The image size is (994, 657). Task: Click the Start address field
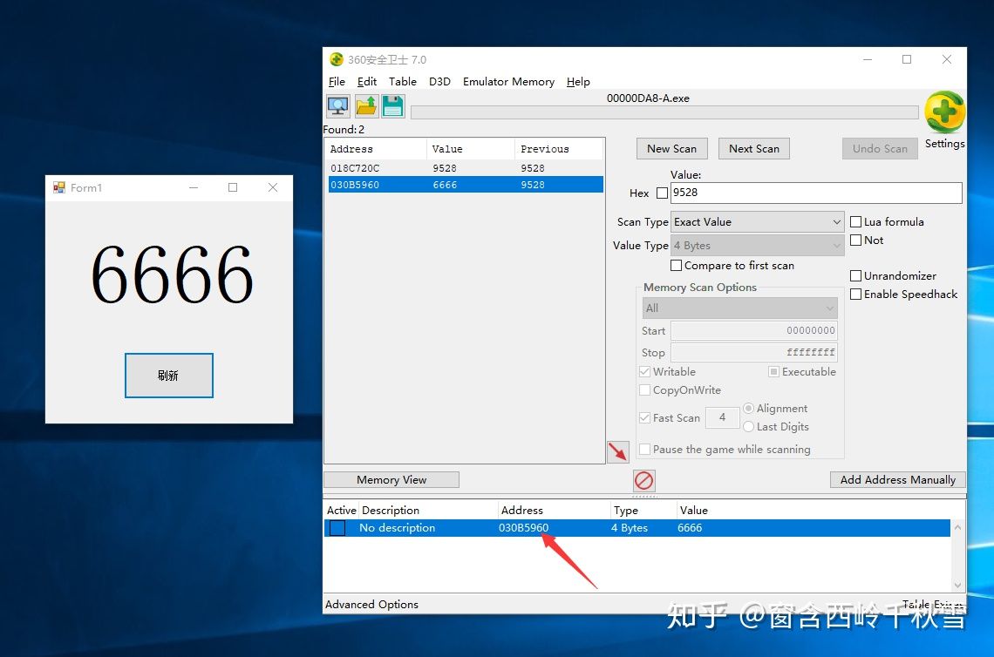coord(753,330)
